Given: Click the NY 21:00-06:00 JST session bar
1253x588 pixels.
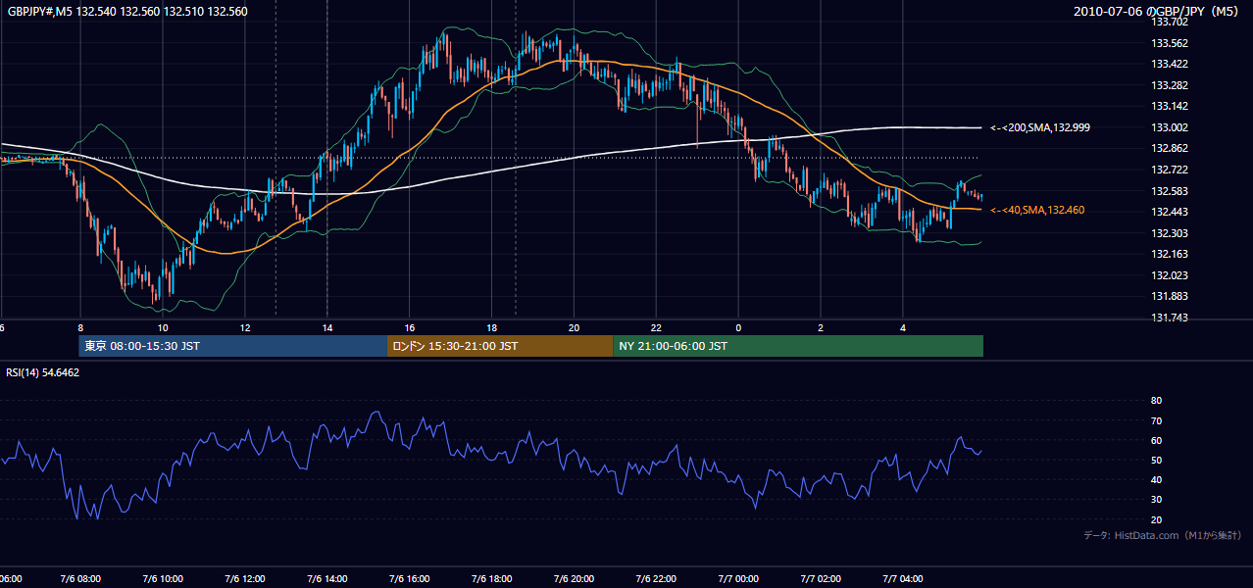Looking at the screenshot, I should point(798,346).
